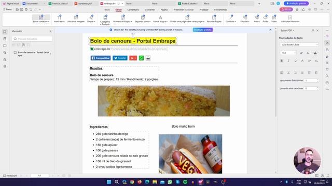Switch to Documento1 document tab

coord(32,4)
